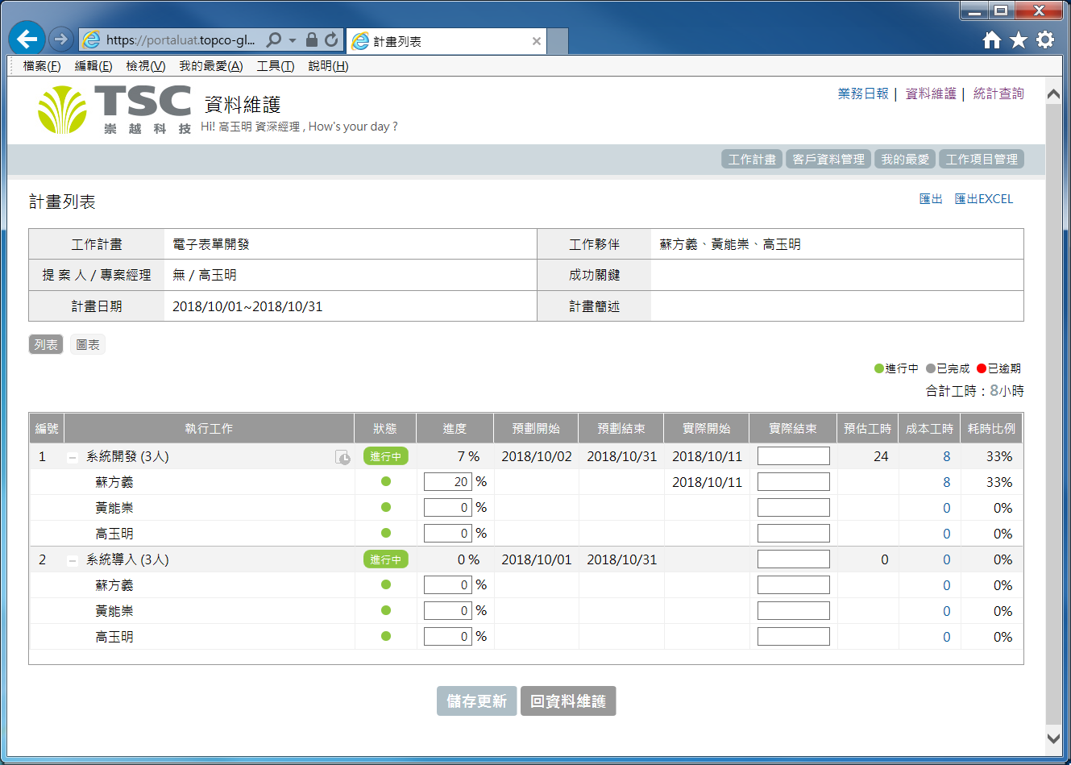
Task: Switch to the 圖表 view
Action: coord(88,345)
